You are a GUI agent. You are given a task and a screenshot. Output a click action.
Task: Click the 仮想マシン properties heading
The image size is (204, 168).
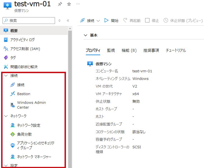pyautogui.click(x=104, y=64)
